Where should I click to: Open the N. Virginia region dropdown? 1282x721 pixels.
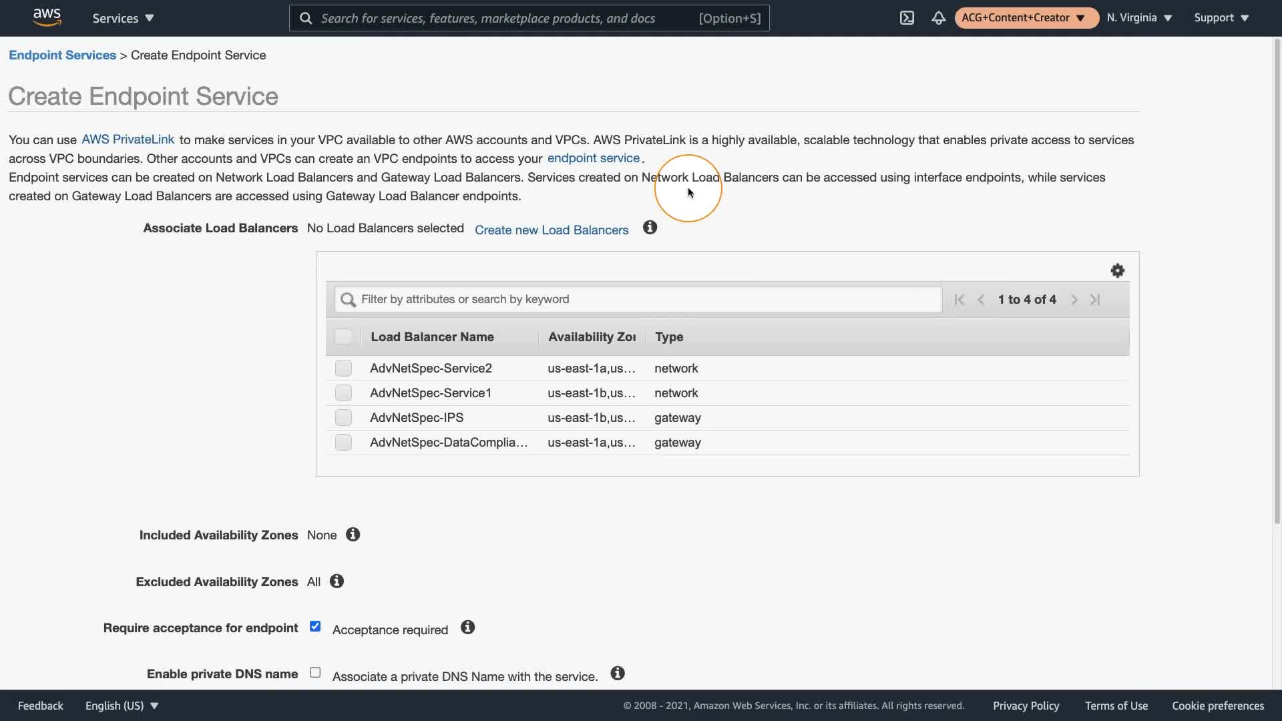pyautogui.click(x=1139, y=18)
